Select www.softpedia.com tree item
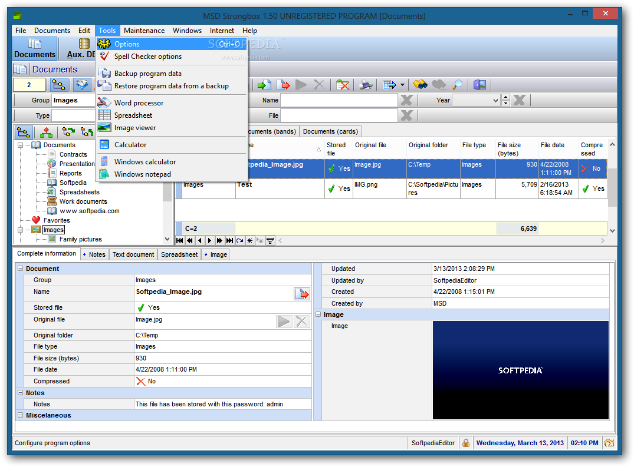Screen dimensions: 634x467 coord(90,211)
